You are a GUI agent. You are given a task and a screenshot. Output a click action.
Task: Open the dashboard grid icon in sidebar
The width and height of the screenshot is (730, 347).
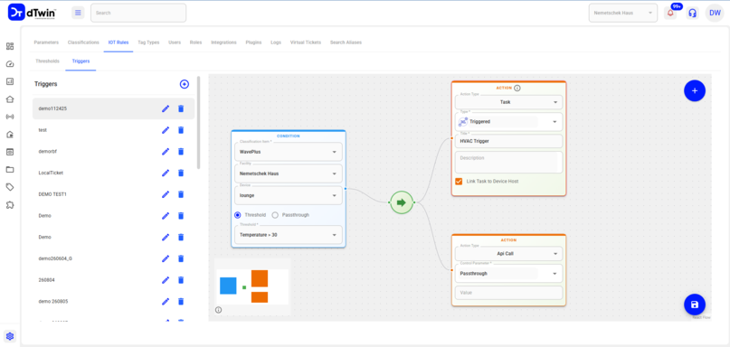pyautogui.click(x=10, y=46)
